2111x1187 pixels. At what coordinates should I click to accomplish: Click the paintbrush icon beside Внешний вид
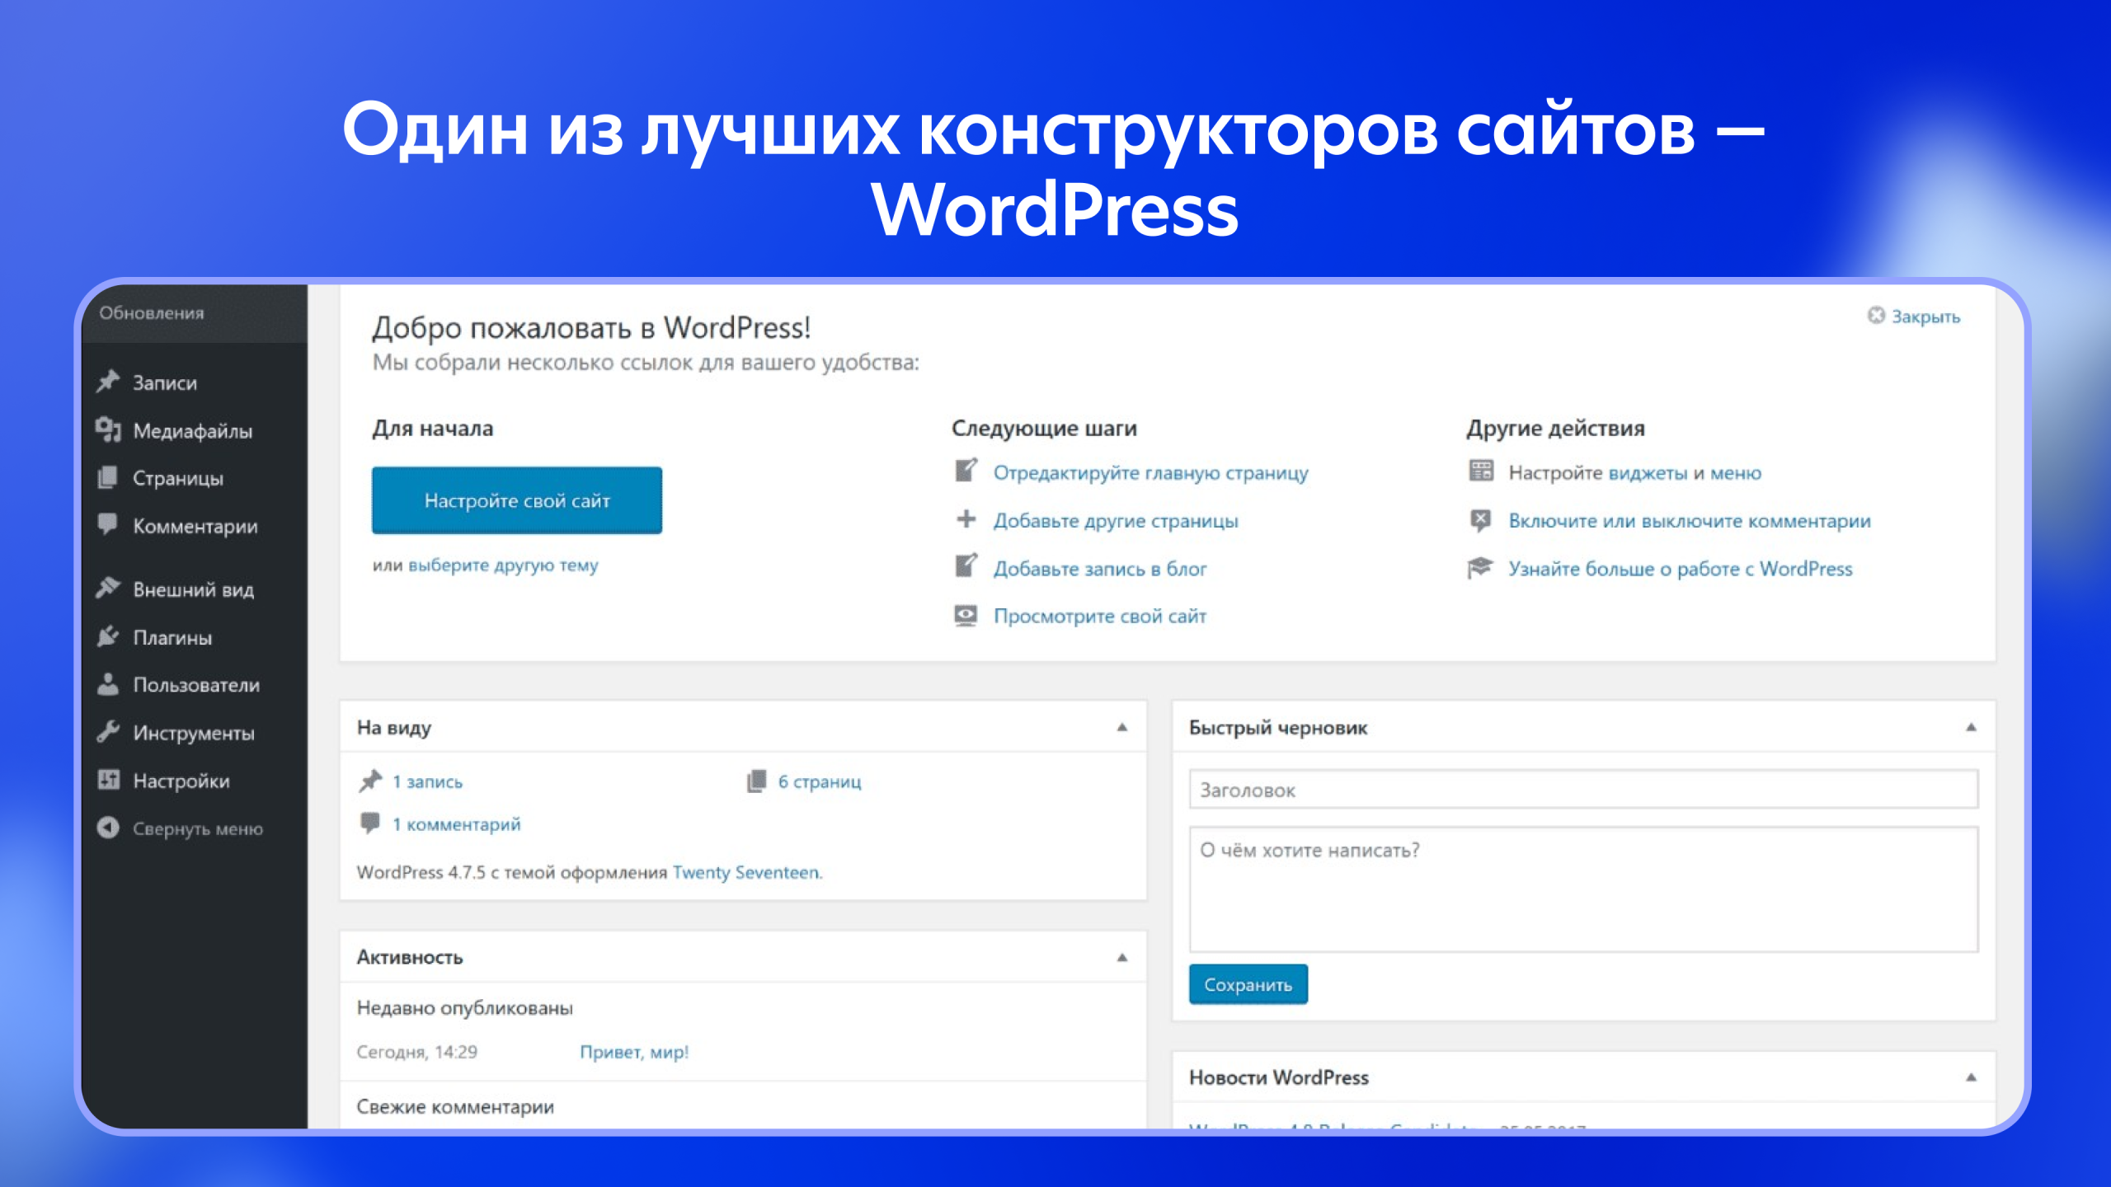(108, 589)
